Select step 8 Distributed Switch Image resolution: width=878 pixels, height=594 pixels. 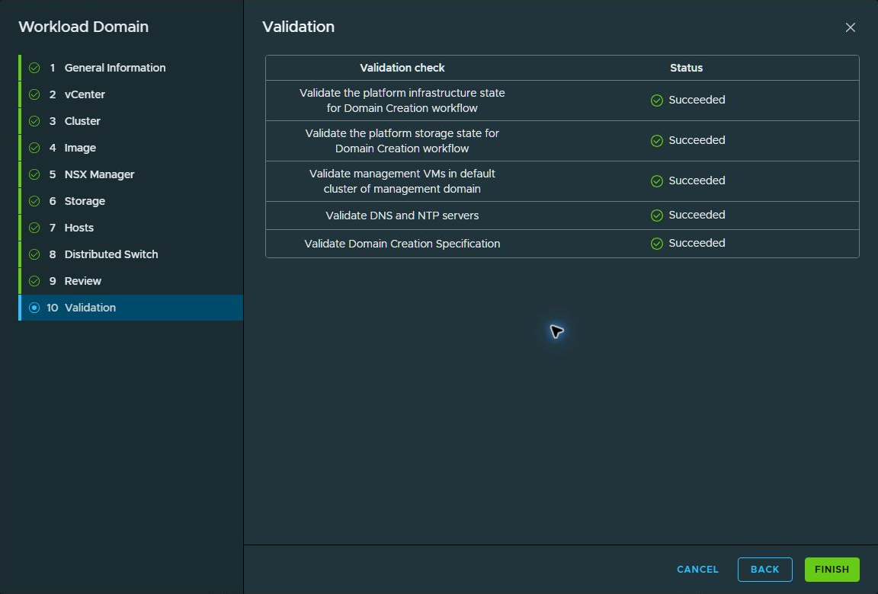[x=131, y=254]
